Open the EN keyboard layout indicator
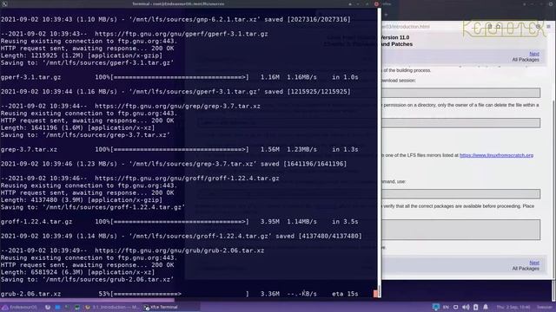 pyautogui.click(x=446, y=307)
